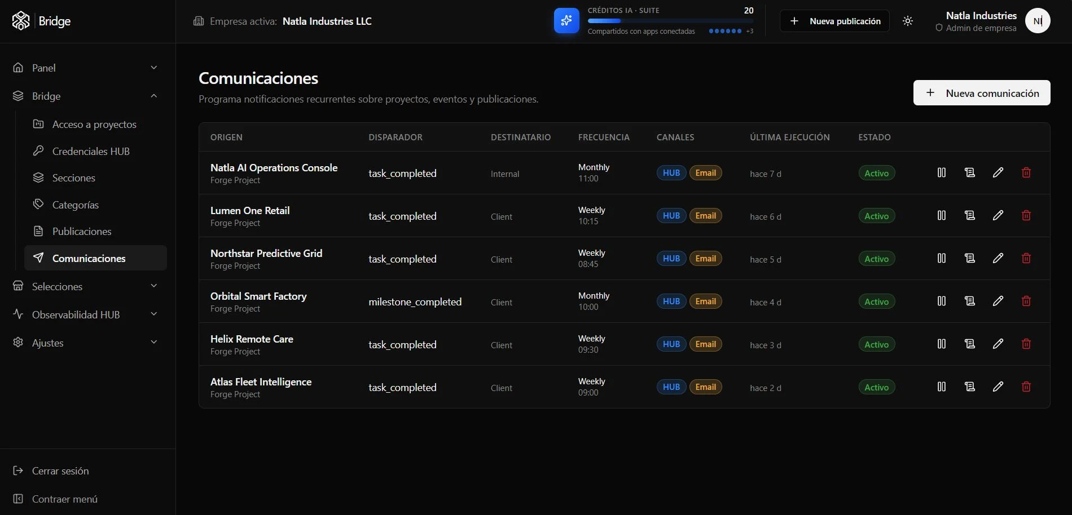Click Email badge in Orbital Smart Factory row

[706, 301]
